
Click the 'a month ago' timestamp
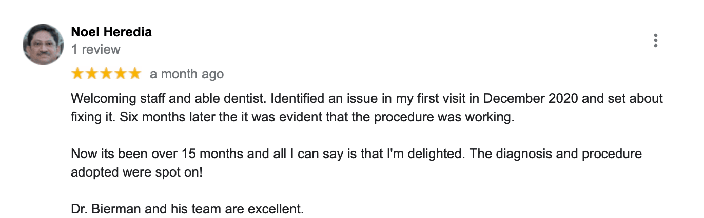187,74
